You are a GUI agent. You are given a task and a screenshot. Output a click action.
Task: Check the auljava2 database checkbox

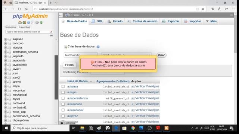point(63,116)
